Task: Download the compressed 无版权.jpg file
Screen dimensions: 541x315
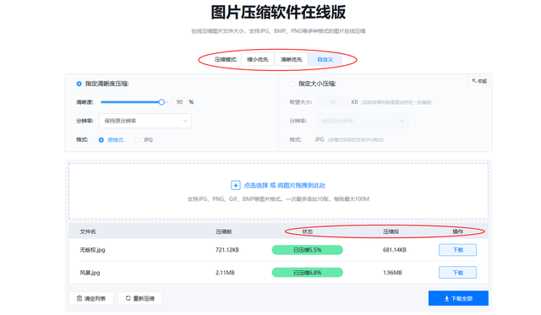Action: click(457, 250)
